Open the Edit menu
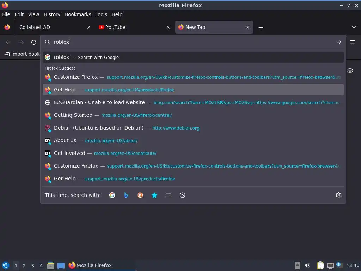The height and width of the screenshot is (271, 361). tap(19, 14)
